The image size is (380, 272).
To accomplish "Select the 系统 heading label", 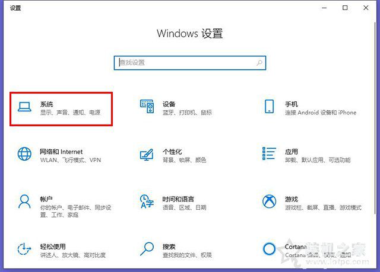I will pyautogui.click(x=46, y=104).
